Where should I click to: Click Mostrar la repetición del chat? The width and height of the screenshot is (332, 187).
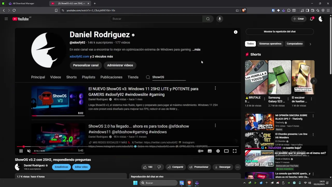(x=280, y=31)
